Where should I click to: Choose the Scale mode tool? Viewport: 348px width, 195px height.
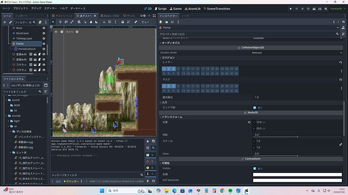pos(72,22)
